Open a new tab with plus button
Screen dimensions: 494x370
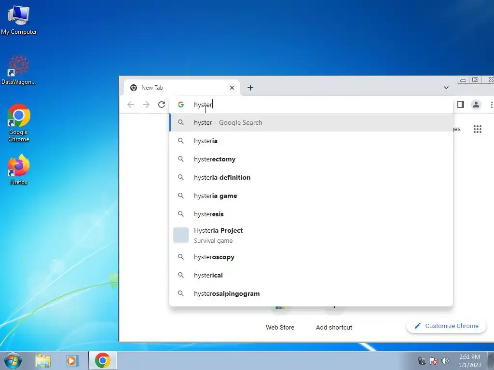pos(250,88)
